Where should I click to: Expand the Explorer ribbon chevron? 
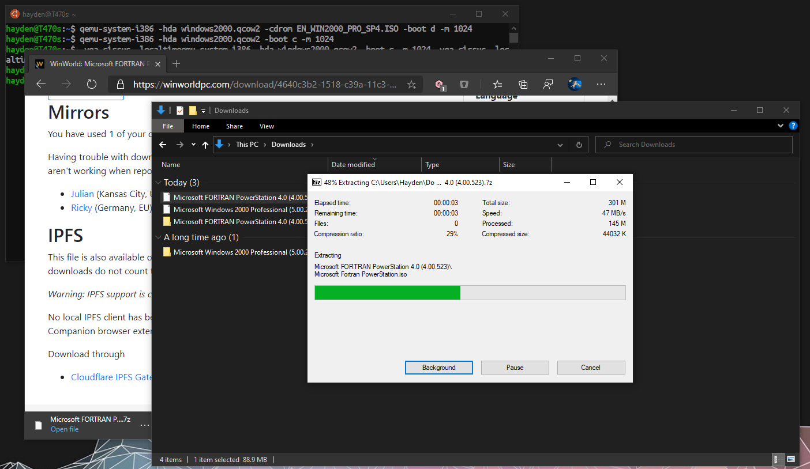pyautogui.click(x=781, y=126)
